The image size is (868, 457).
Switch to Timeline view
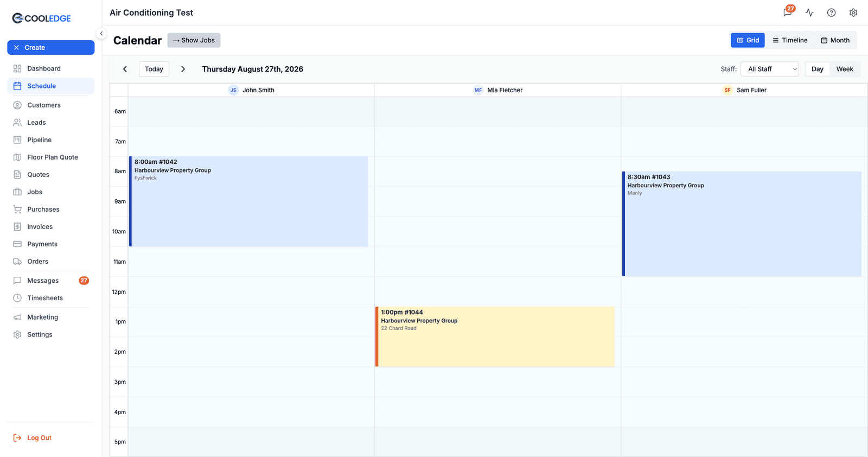pos(790,40)
